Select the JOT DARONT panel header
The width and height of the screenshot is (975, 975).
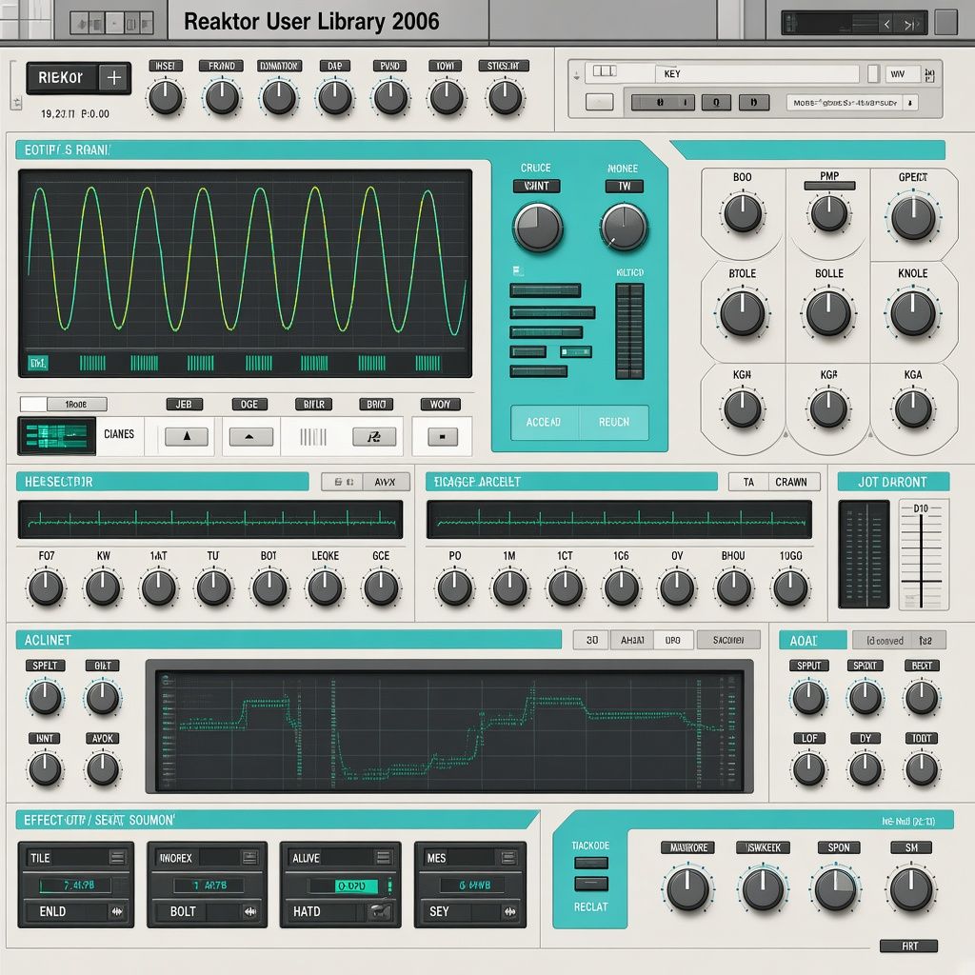(x=893, y=482)
